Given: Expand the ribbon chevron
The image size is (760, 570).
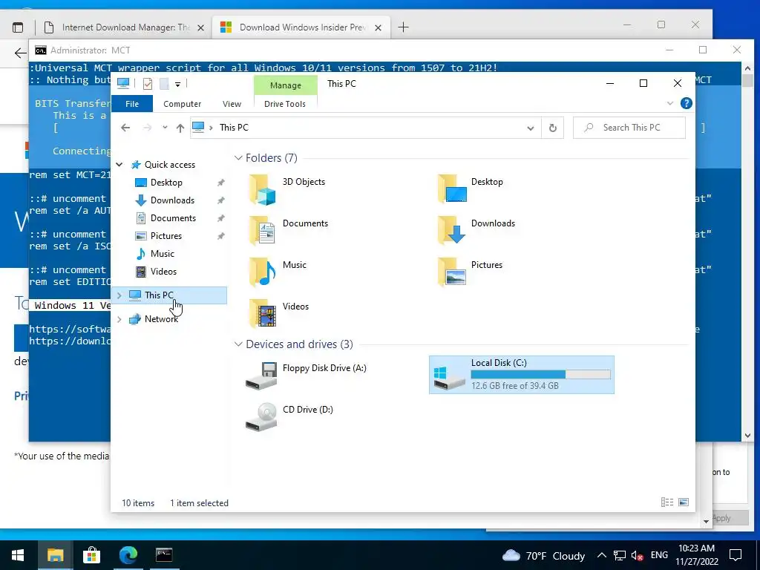Looking at the screenshot, I should [670, 103].
